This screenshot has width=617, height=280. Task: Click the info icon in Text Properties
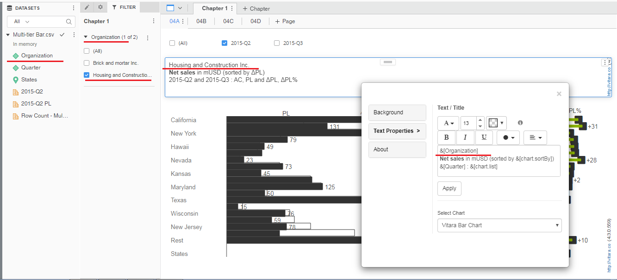[x=520, y=123]
